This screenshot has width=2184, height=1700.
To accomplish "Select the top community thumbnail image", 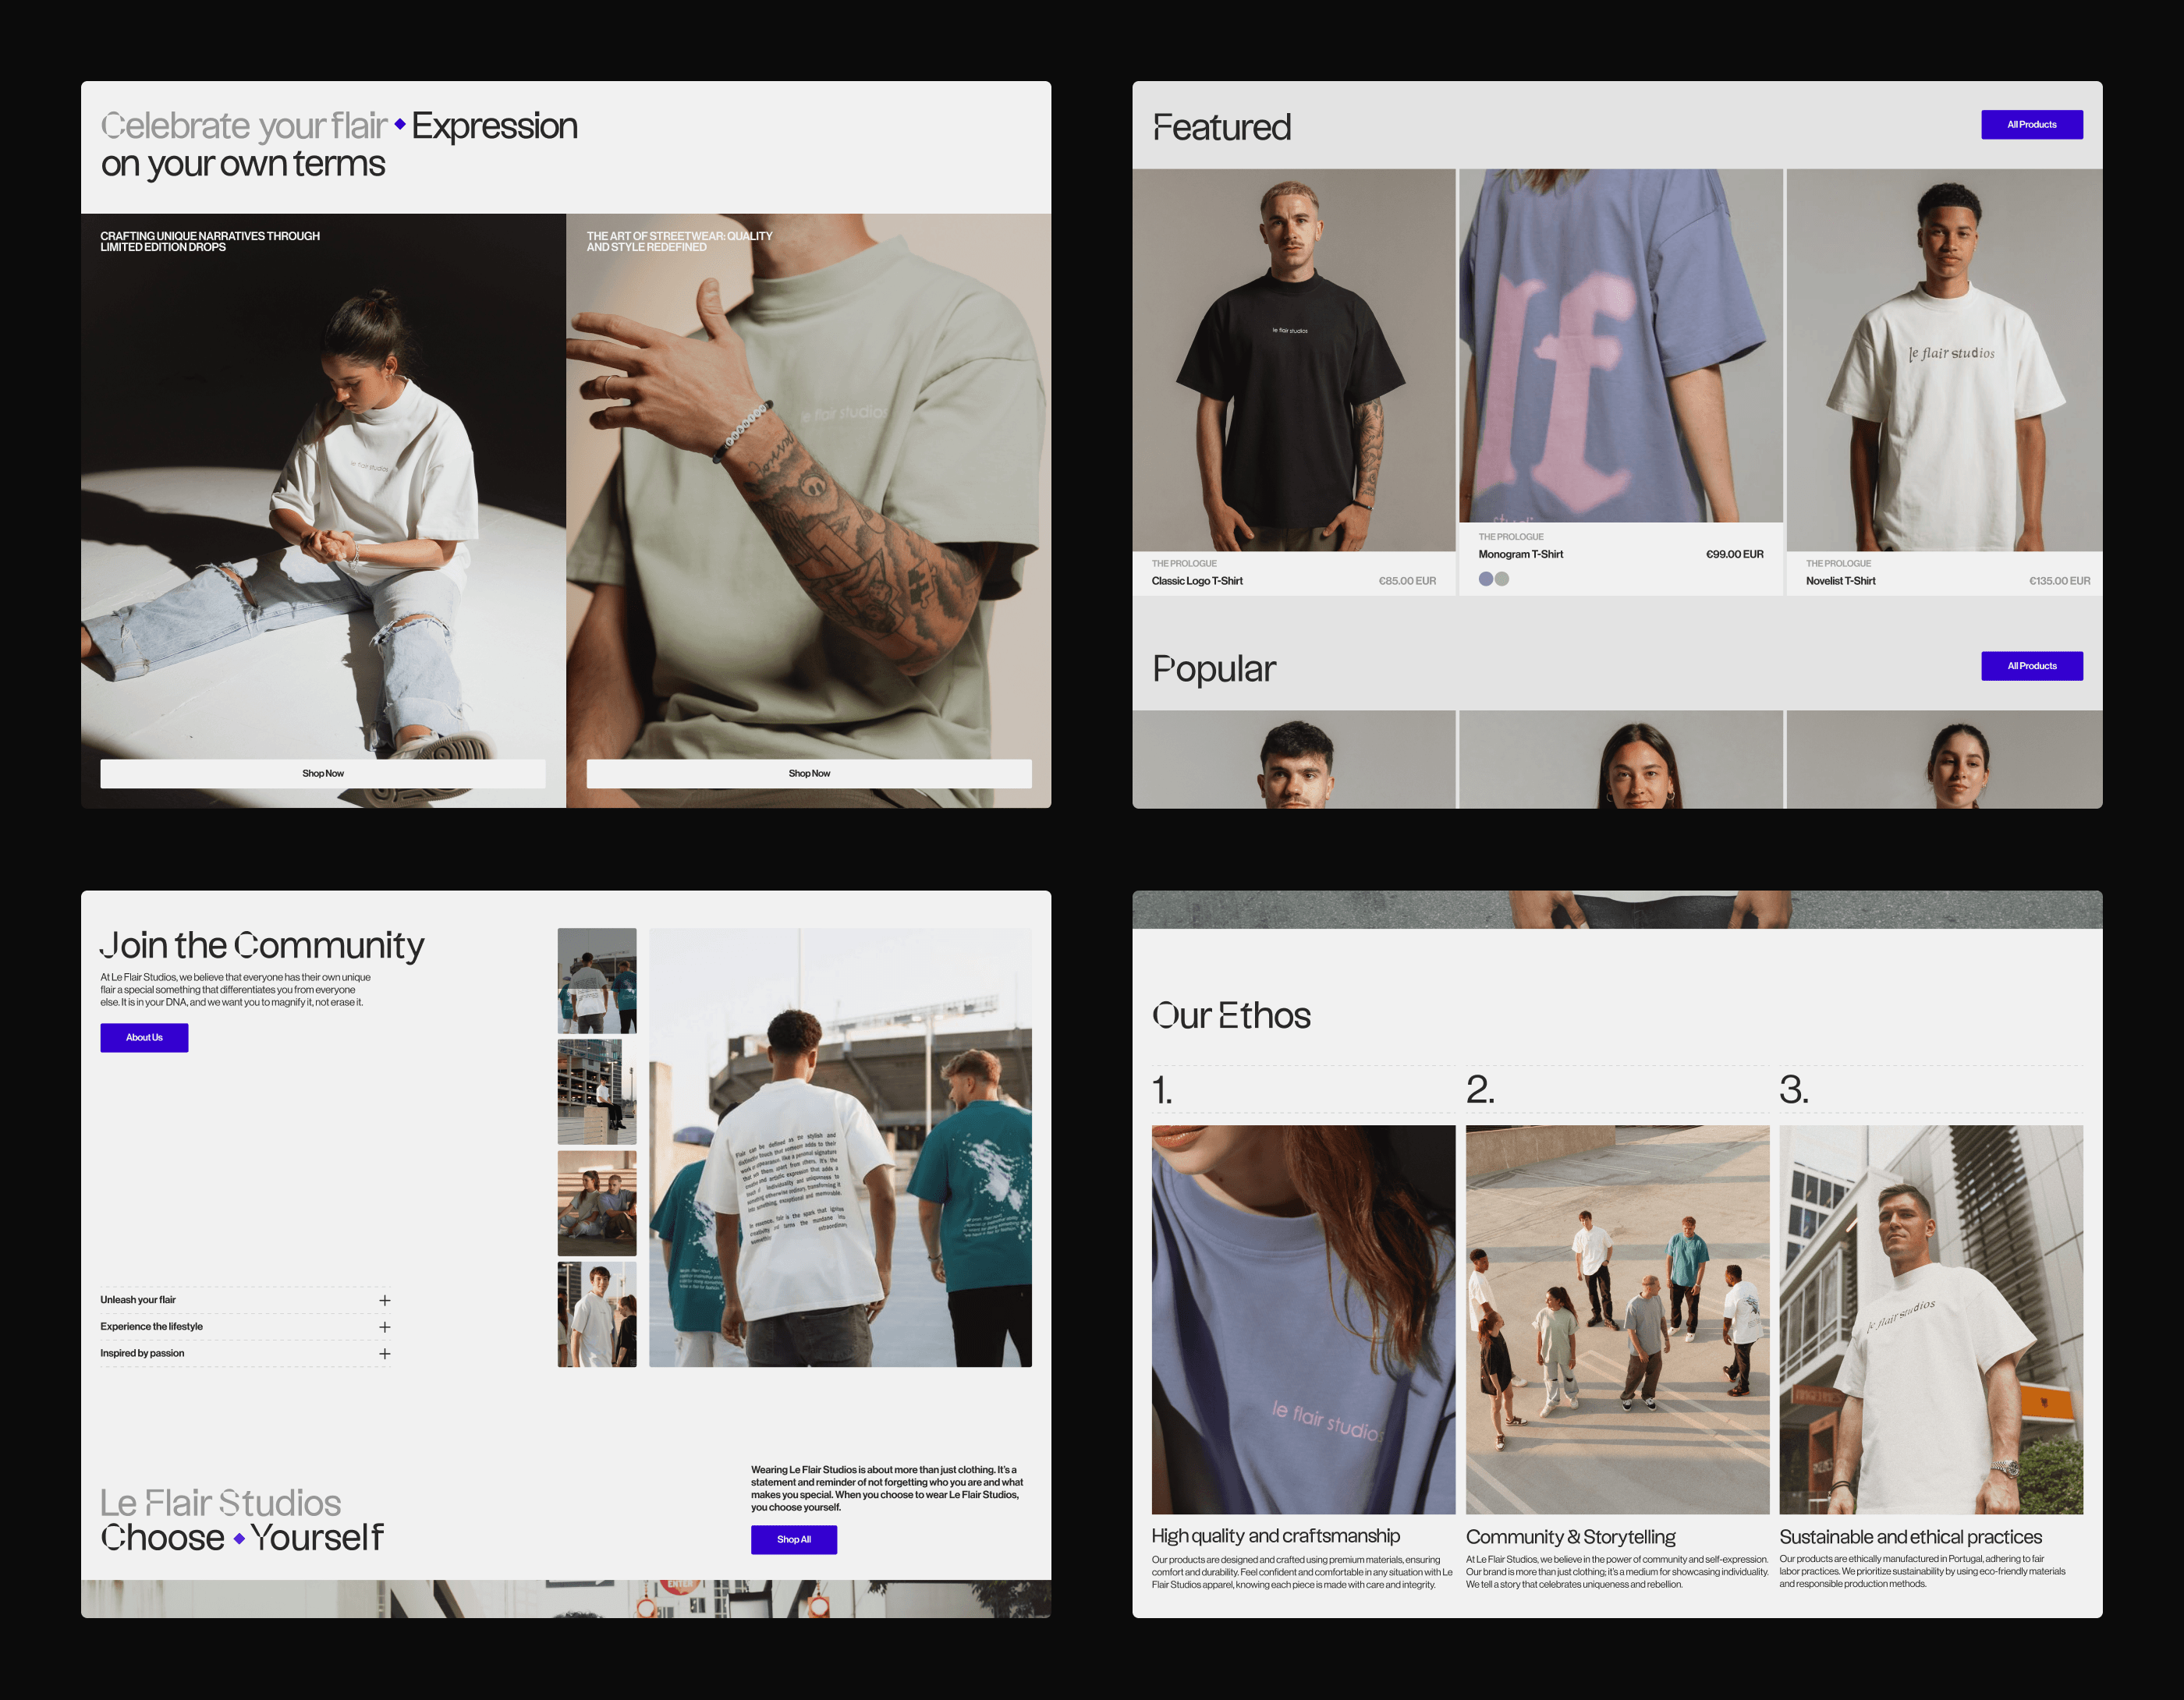I will [597, 981].
